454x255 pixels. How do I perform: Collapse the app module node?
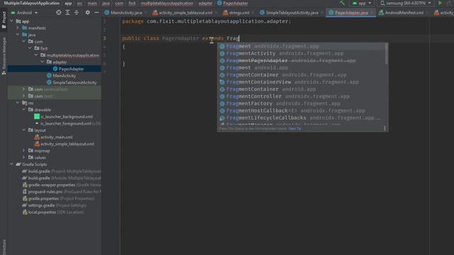click(x=11, y=21)
